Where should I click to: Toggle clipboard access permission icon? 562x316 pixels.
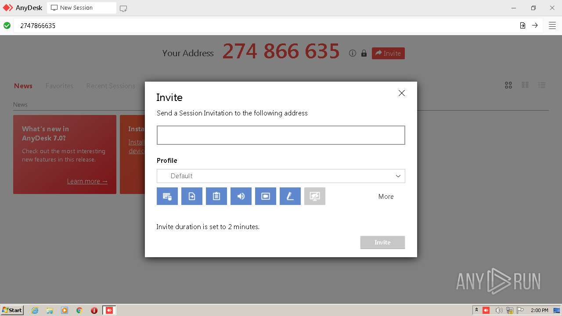tap(216, 196)
